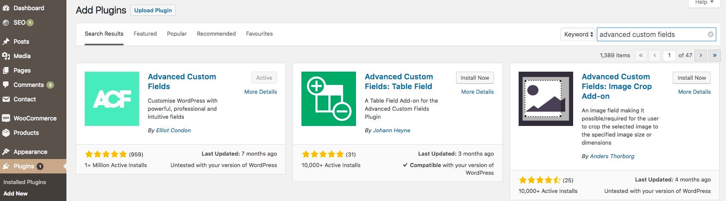Switch to the Popular tab
Viewport: 726px width, 201px height.
tap(177, 34)
